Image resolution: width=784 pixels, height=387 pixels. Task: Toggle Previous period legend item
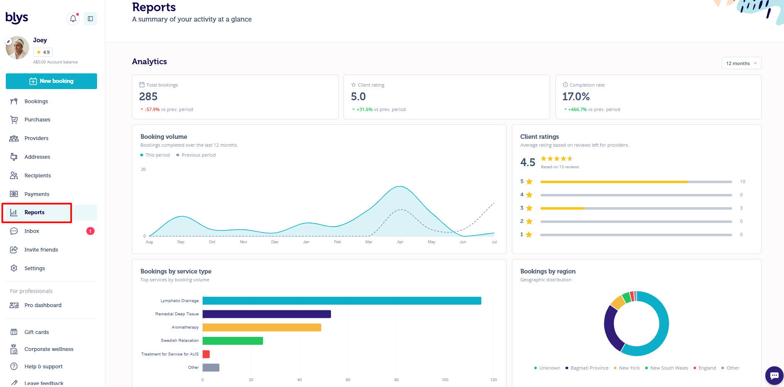196,155
